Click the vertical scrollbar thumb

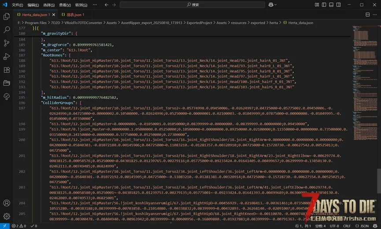379,181
